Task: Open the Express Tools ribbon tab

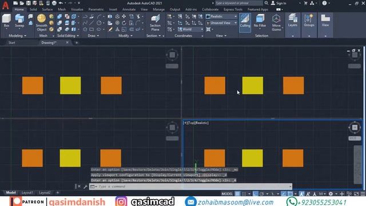Action: (x=233, y=9)
